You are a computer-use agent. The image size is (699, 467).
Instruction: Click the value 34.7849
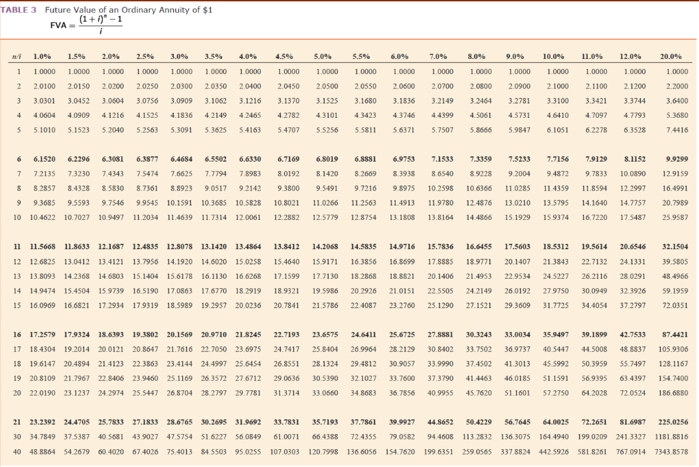pos(43,437)
